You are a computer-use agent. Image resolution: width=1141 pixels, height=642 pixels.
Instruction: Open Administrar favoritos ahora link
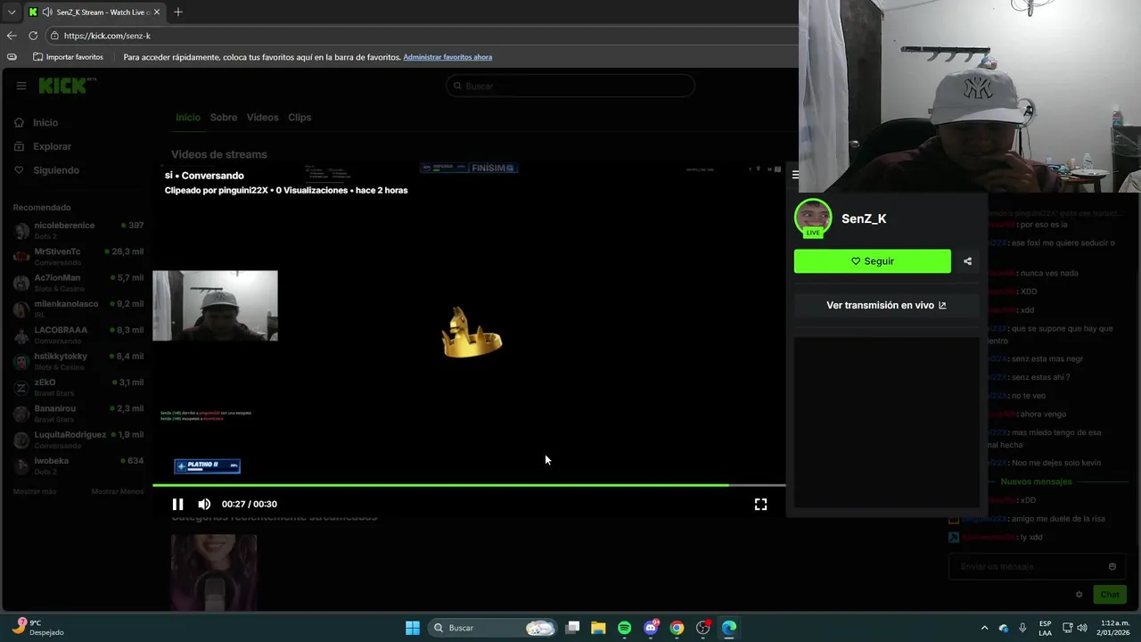(447, 57)
